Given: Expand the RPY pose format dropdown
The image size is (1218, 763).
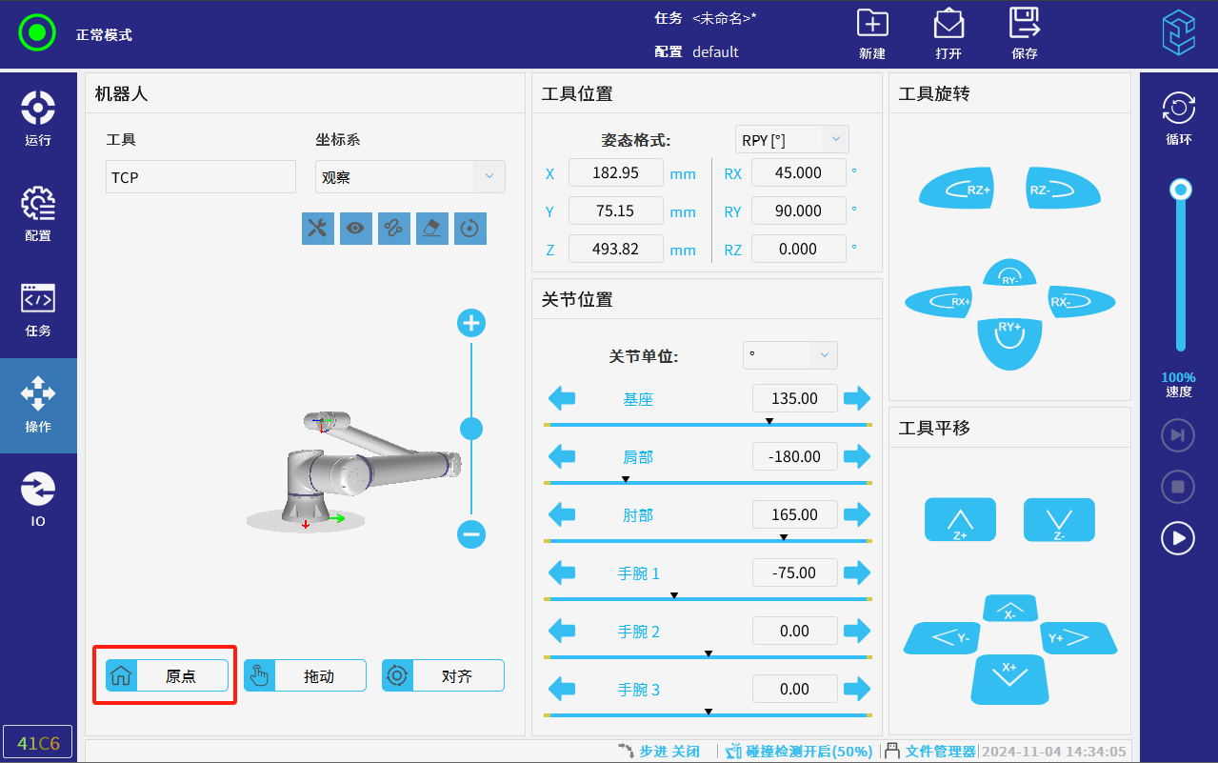Looking at the screenshot, I should (x=791, y=139).
